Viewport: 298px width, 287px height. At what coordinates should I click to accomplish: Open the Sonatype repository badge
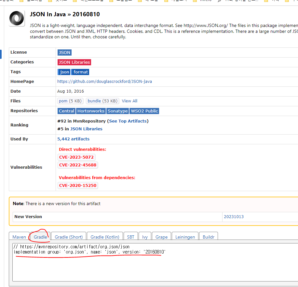(x=117, y=111)
